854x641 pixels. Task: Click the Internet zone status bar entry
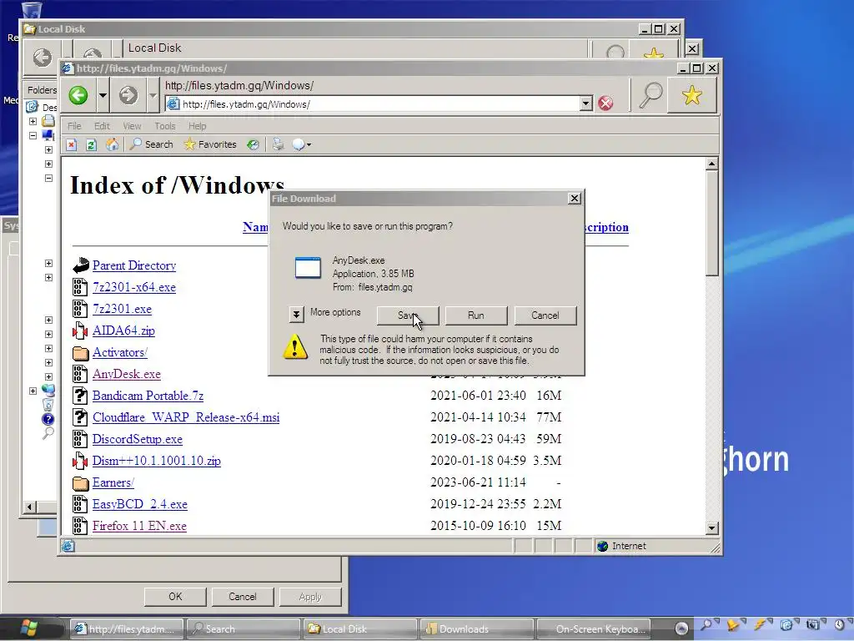click(x=622, y=546)
